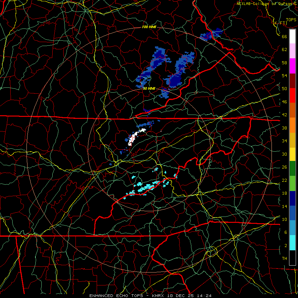Click the light green 26 kft legend swatch
The image size is (298, 298).
pyautogui.click(x=292, y=183)
